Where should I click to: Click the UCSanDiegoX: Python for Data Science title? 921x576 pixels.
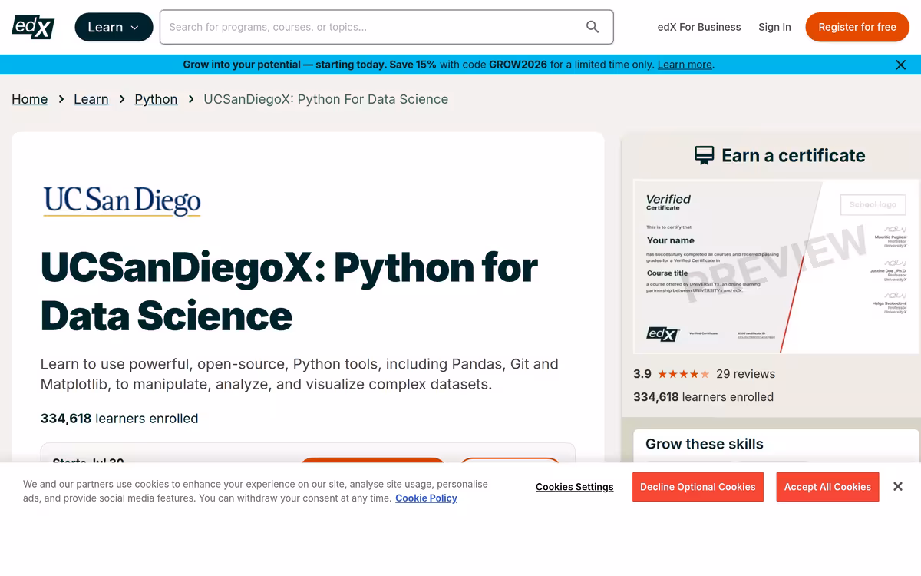289,291
